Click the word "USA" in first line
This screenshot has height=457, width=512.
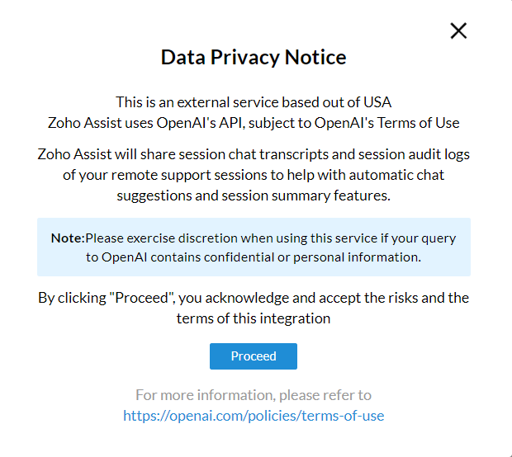pos(378,102)
